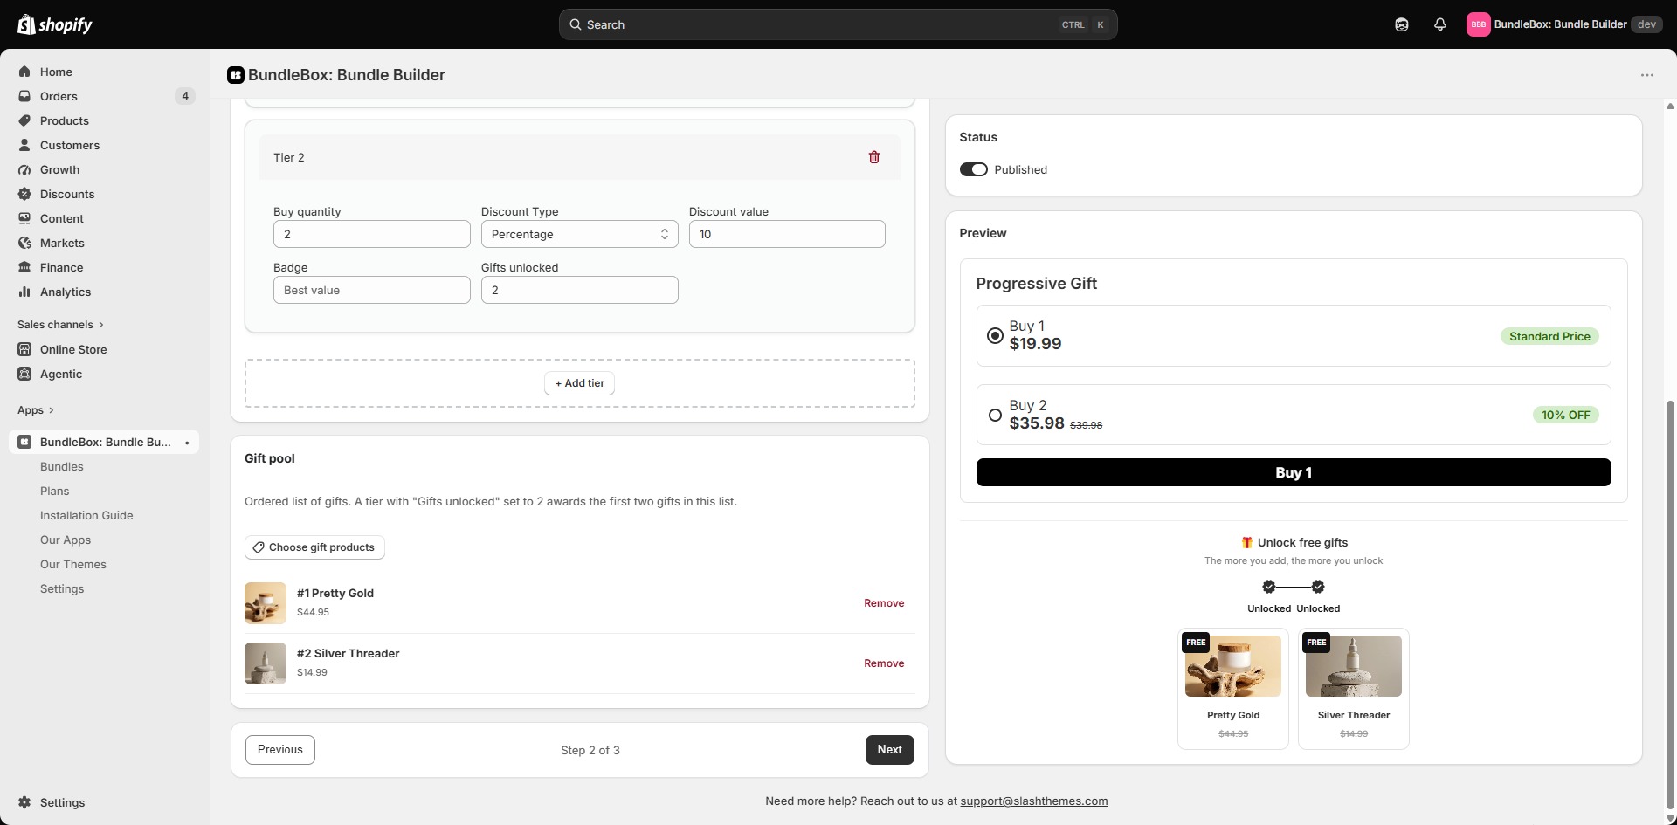Open the Products tag icon
Screen dimensions: 1677x825
[x=24, y=120]
